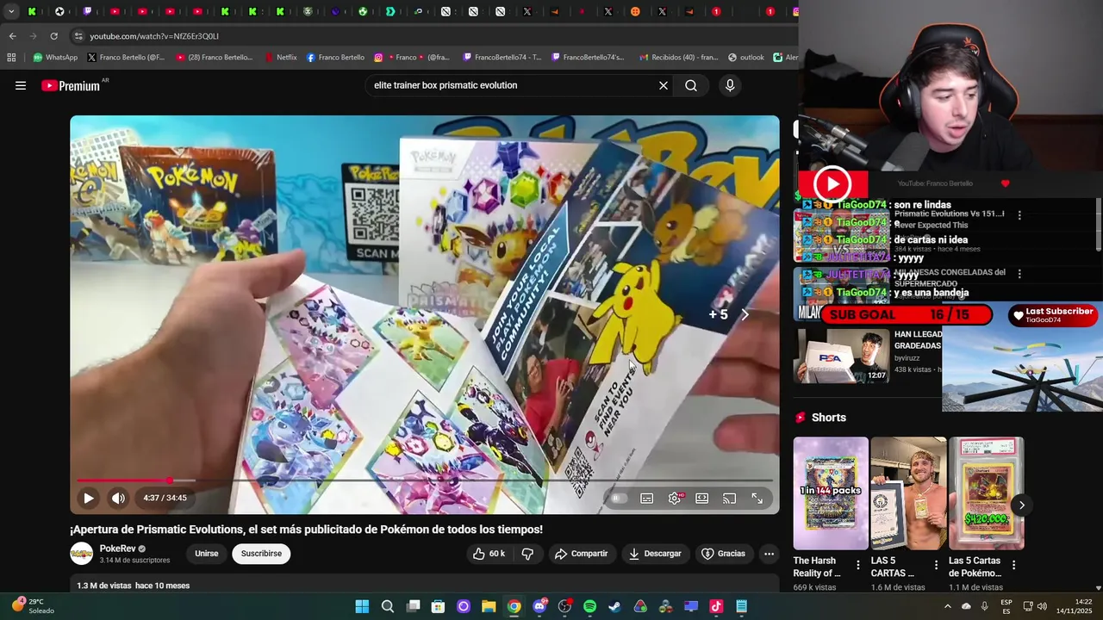Toggle autoplay switch in player
Viewport: 1103px width, 620px height.
tap(619, 498)
